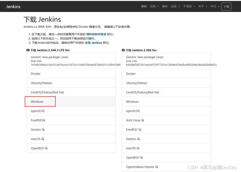Select Arch Linux in the weekly list
The image size is (241, 172).
[166, 120]
